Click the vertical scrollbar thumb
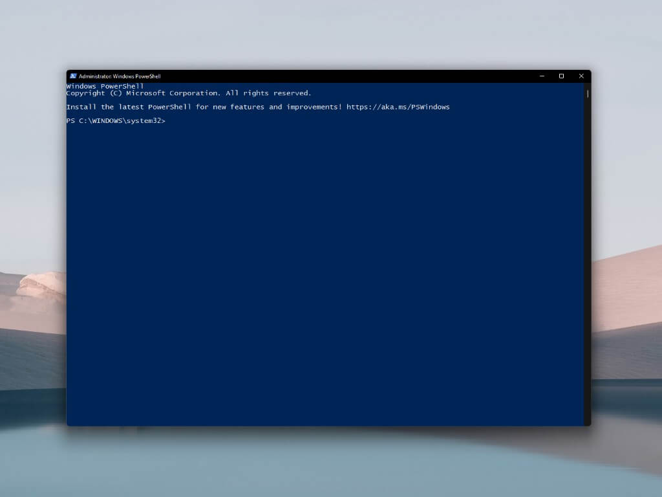Image resolution: width=662 pixels, height=497 pixels. pos(587,94)
